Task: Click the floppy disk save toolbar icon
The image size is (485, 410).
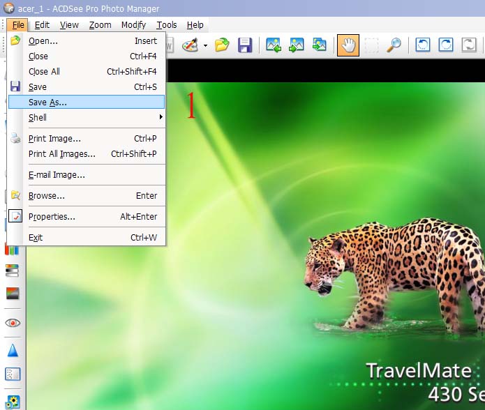Action: [245, 45]
